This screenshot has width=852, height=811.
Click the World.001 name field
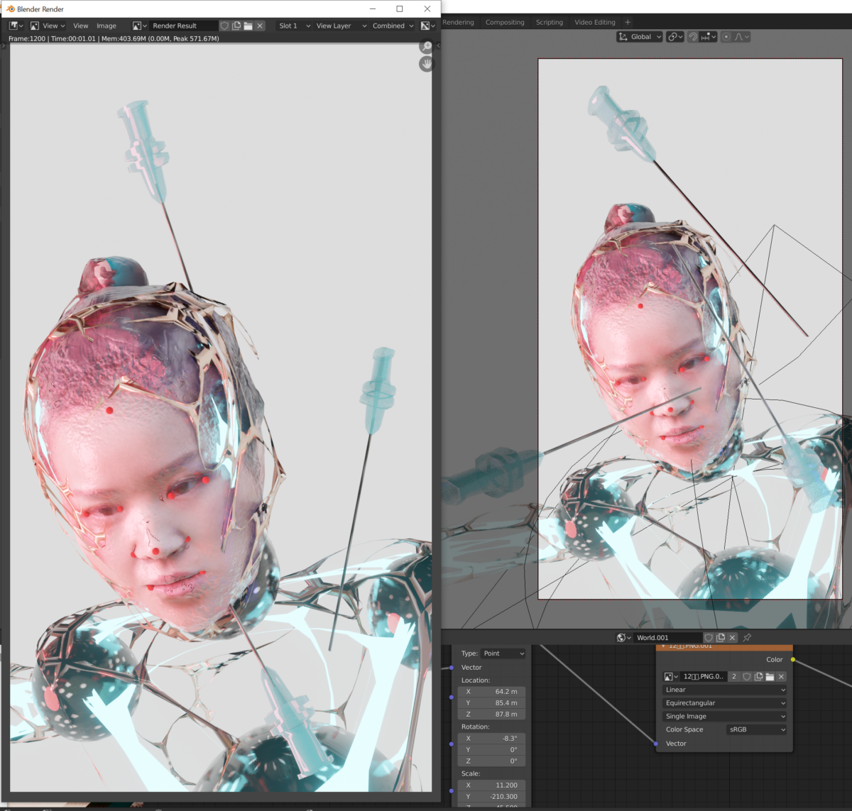[668, 638]
